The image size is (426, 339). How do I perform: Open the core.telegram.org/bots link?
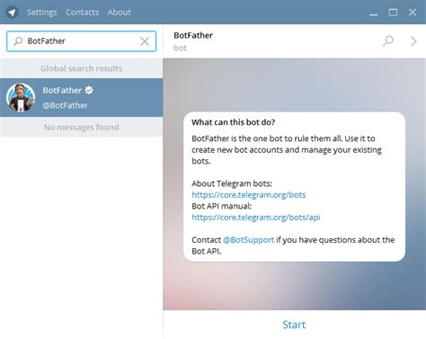pos(249,195)
